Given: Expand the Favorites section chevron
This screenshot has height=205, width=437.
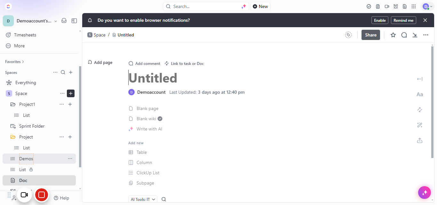Looking at the screenshot, I should point(23,62).
